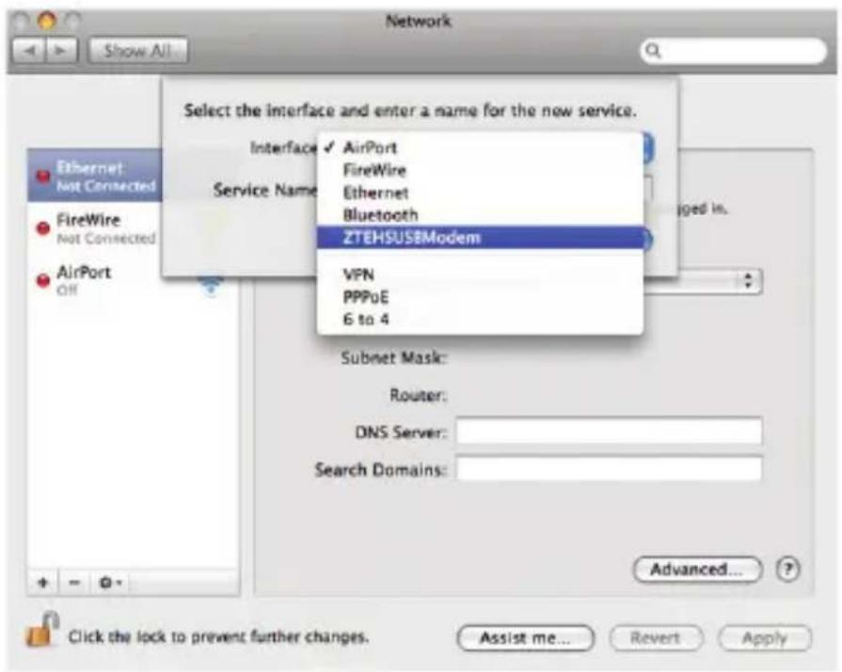Click the red status dot beside AirPort
Image resolution: width=842 pixels, height=672 pixels.
point(43,280)
